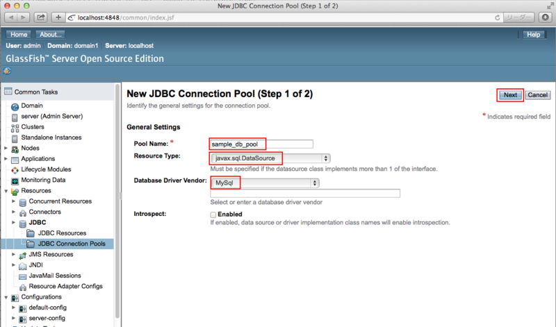
Task: Expand the JMS Resources node
Action: [14, 254]
